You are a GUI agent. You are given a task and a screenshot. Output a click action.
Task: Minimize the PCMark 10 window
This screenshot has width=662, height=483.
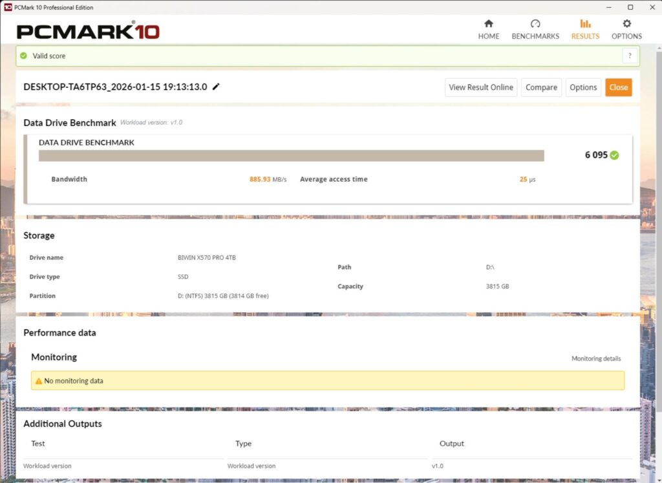[x=609, y=7]
